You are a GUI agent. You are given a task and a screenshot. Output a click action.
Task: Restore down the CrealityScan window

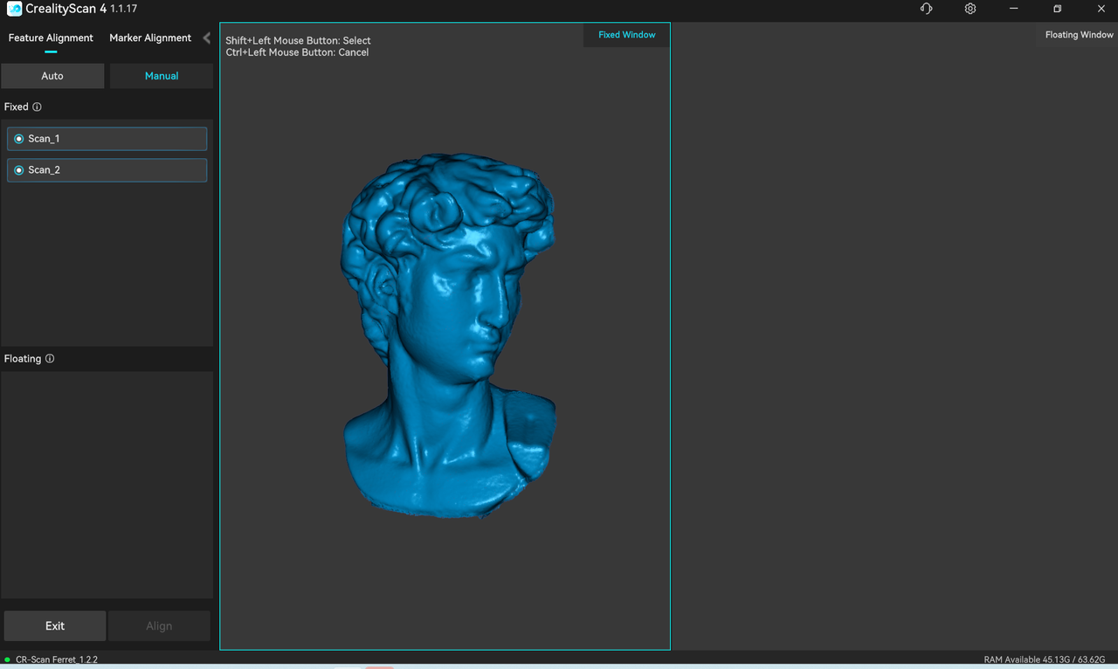1057,9
